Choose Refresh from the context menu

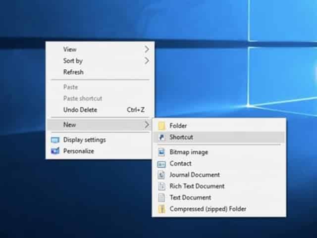click(73, 72)
